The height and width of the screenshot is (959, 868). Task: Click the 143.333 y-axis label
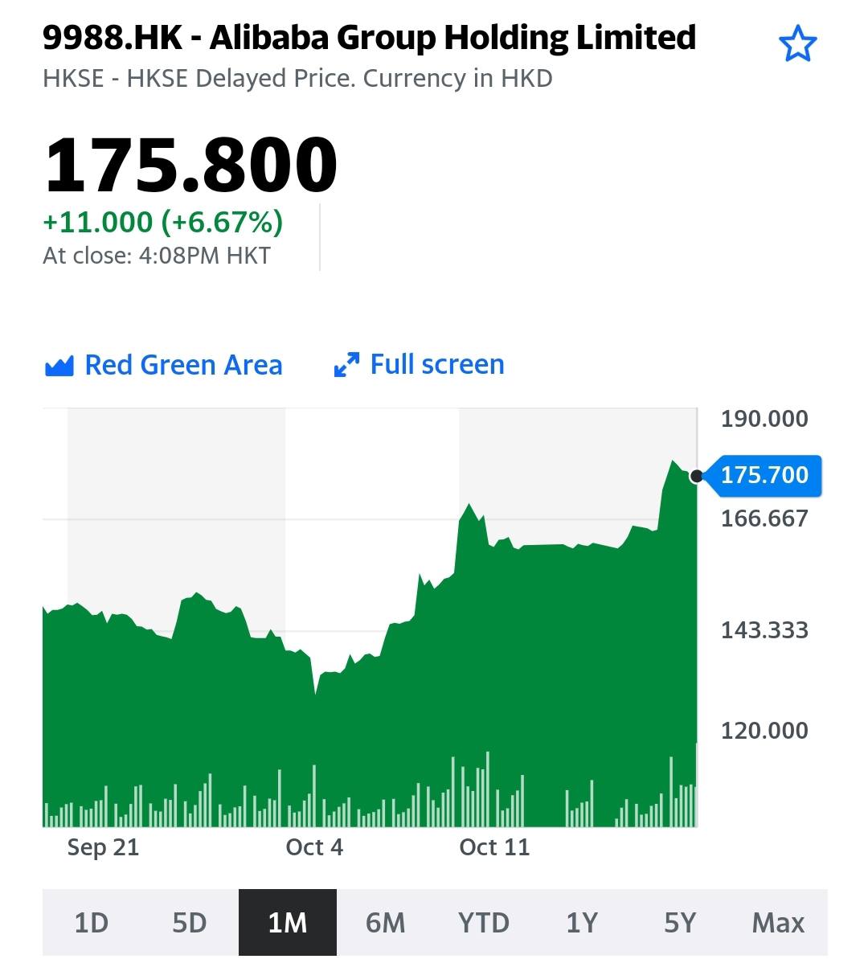764,630
